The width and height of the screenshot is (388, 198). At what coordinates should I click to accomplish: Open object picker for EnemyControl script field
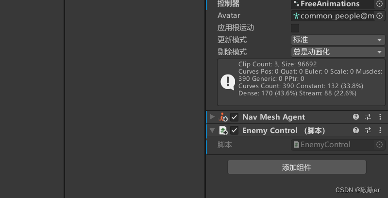tap(379, 144)
